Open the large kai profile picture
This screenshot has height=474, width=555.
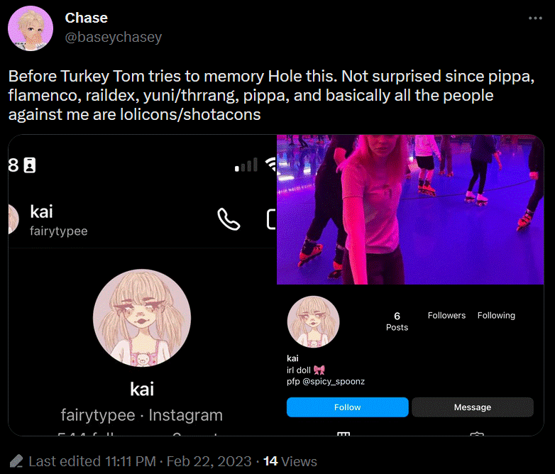142,318
